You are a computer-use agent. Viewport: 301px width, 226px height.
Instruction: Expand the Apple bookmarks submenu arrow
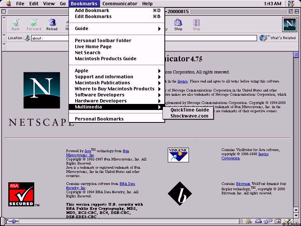(159, 71)
